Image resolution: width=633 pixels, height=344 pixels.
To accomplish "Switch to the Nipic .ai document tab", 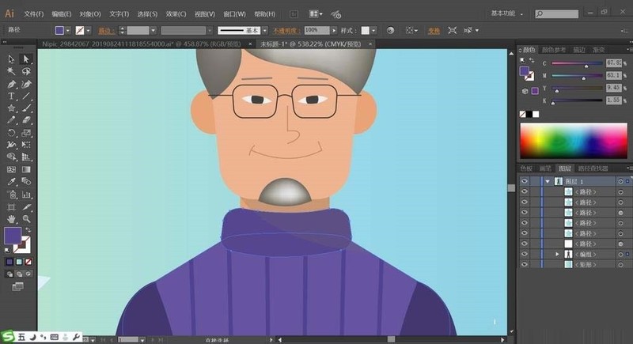I will coord(142,44).
